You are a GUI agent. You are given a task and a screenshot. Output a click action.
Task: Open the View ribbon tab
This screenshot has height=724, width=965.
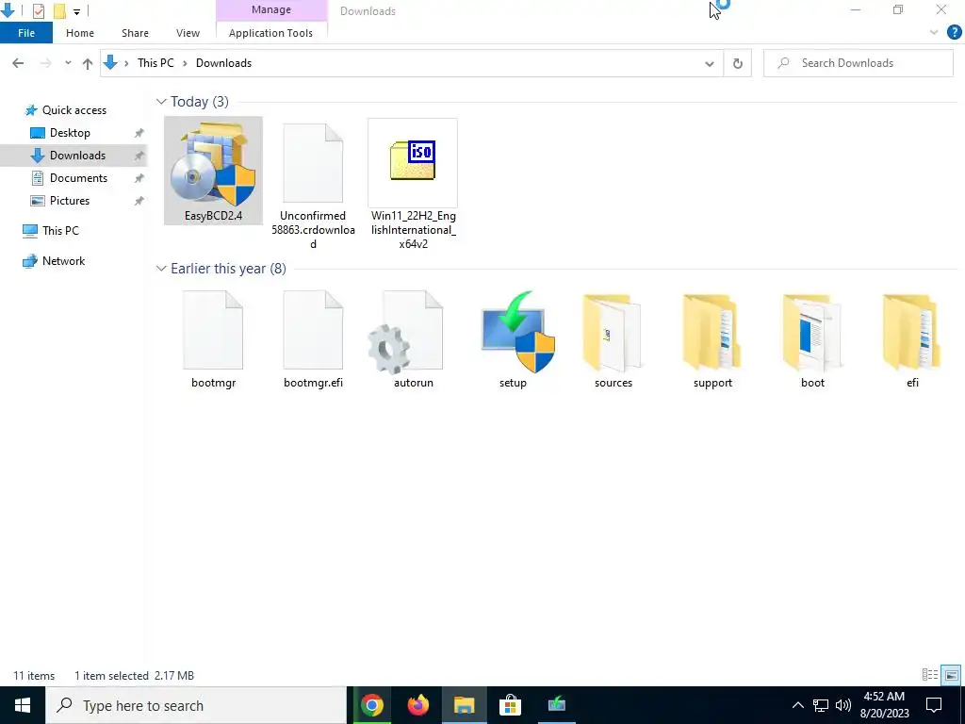tap(188, 33)
